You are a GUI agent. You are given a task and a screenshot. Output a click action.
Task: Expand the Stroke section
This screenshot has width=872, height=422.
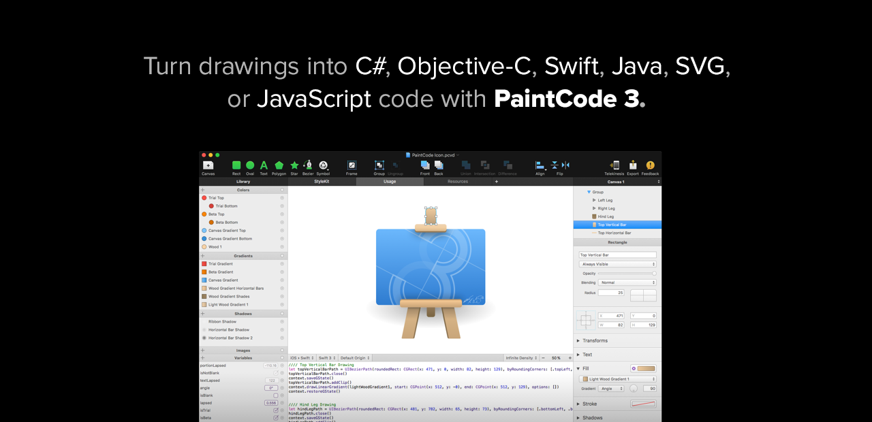point(578,404)
